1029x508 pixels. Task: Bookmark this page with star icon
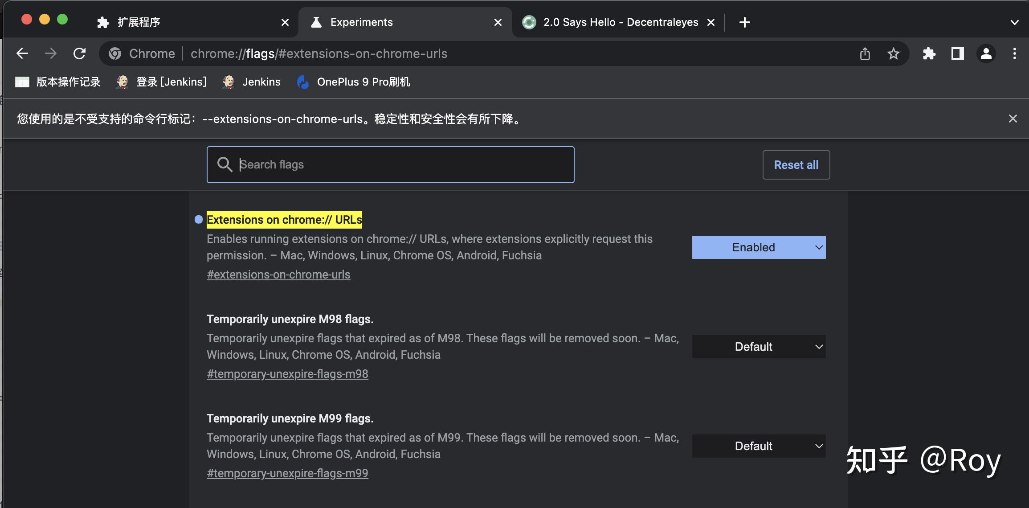point(893,54)
